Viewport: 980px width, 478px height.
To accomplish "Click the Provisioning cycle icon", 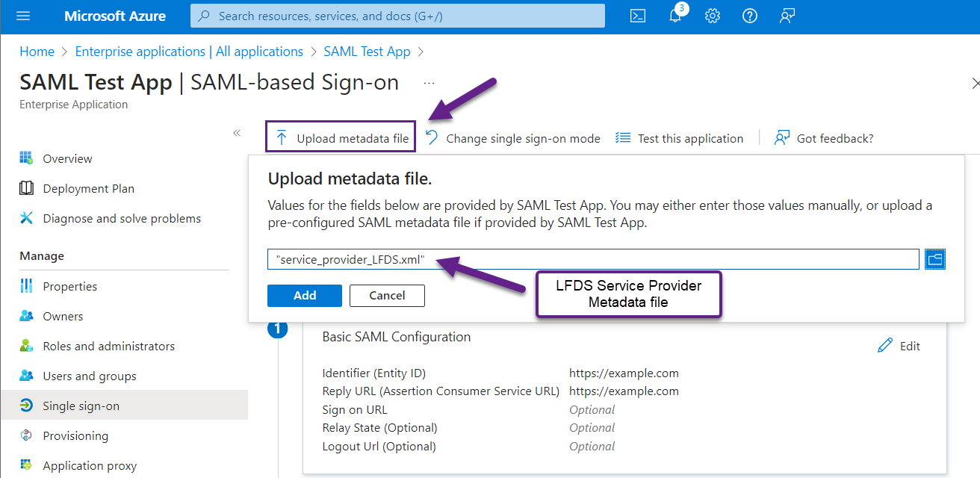I will pos(26,435).
